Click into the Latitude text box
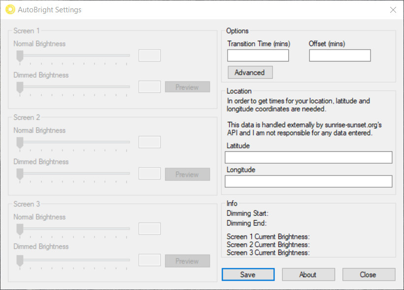This screenshot has width=404, height=290. coord(308,157)
